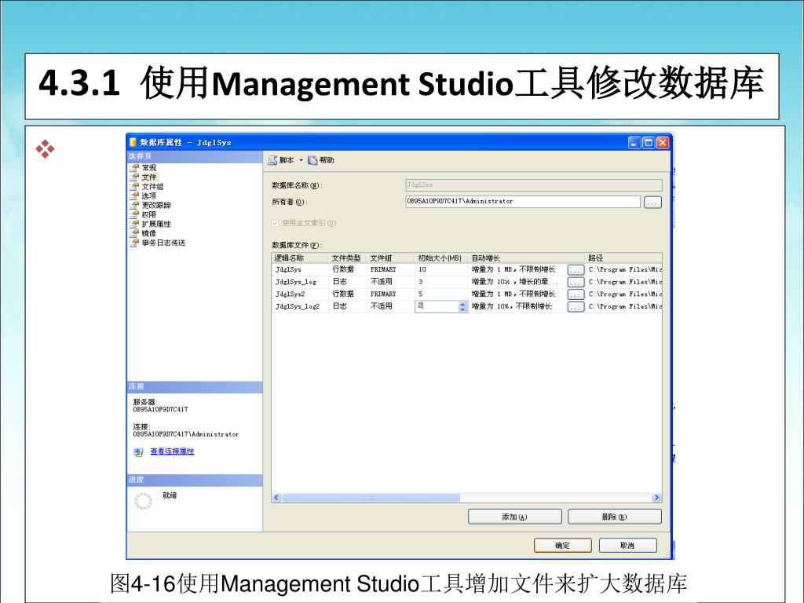The width and height of the screenshot is (804, 603).
Task: Open the 镜像 page
Action: pyautogui.click(x=148, y=233)
